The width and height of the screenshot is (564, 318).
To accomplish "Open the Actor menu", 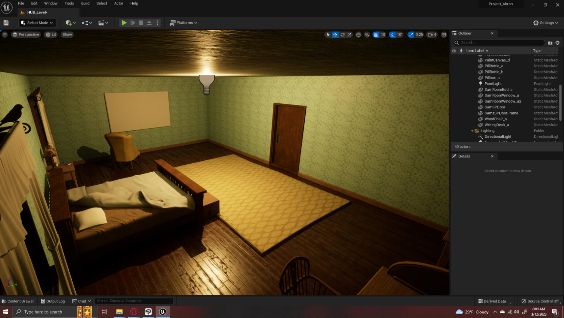I will click(x=118, y=3).
